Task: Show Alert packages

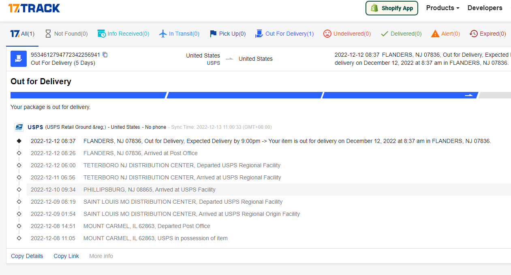Action: [445, 34]
